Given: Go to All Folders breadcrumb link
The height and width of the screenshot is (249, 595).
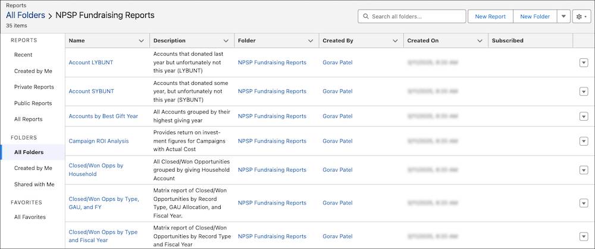Looking at the screenshot, I should pos(26,15).
